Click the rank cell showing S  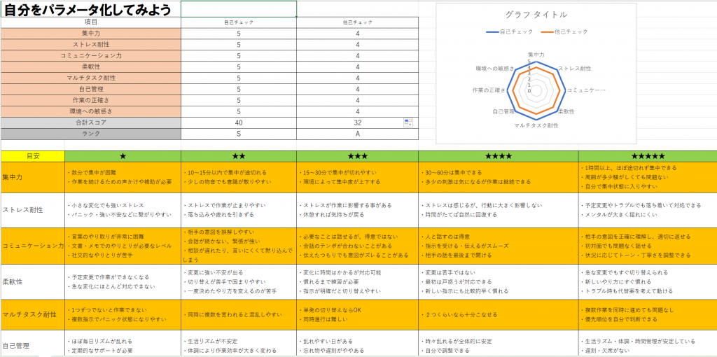click(x=238, y=134)
